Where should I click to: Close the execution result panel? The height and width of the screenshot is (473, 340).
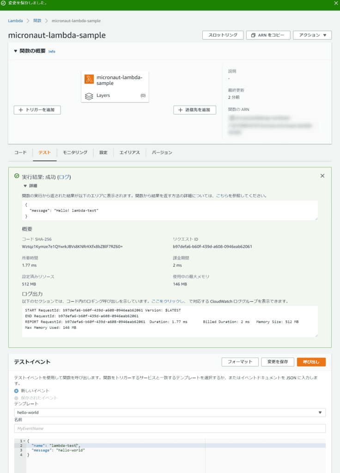pos(322,176)
